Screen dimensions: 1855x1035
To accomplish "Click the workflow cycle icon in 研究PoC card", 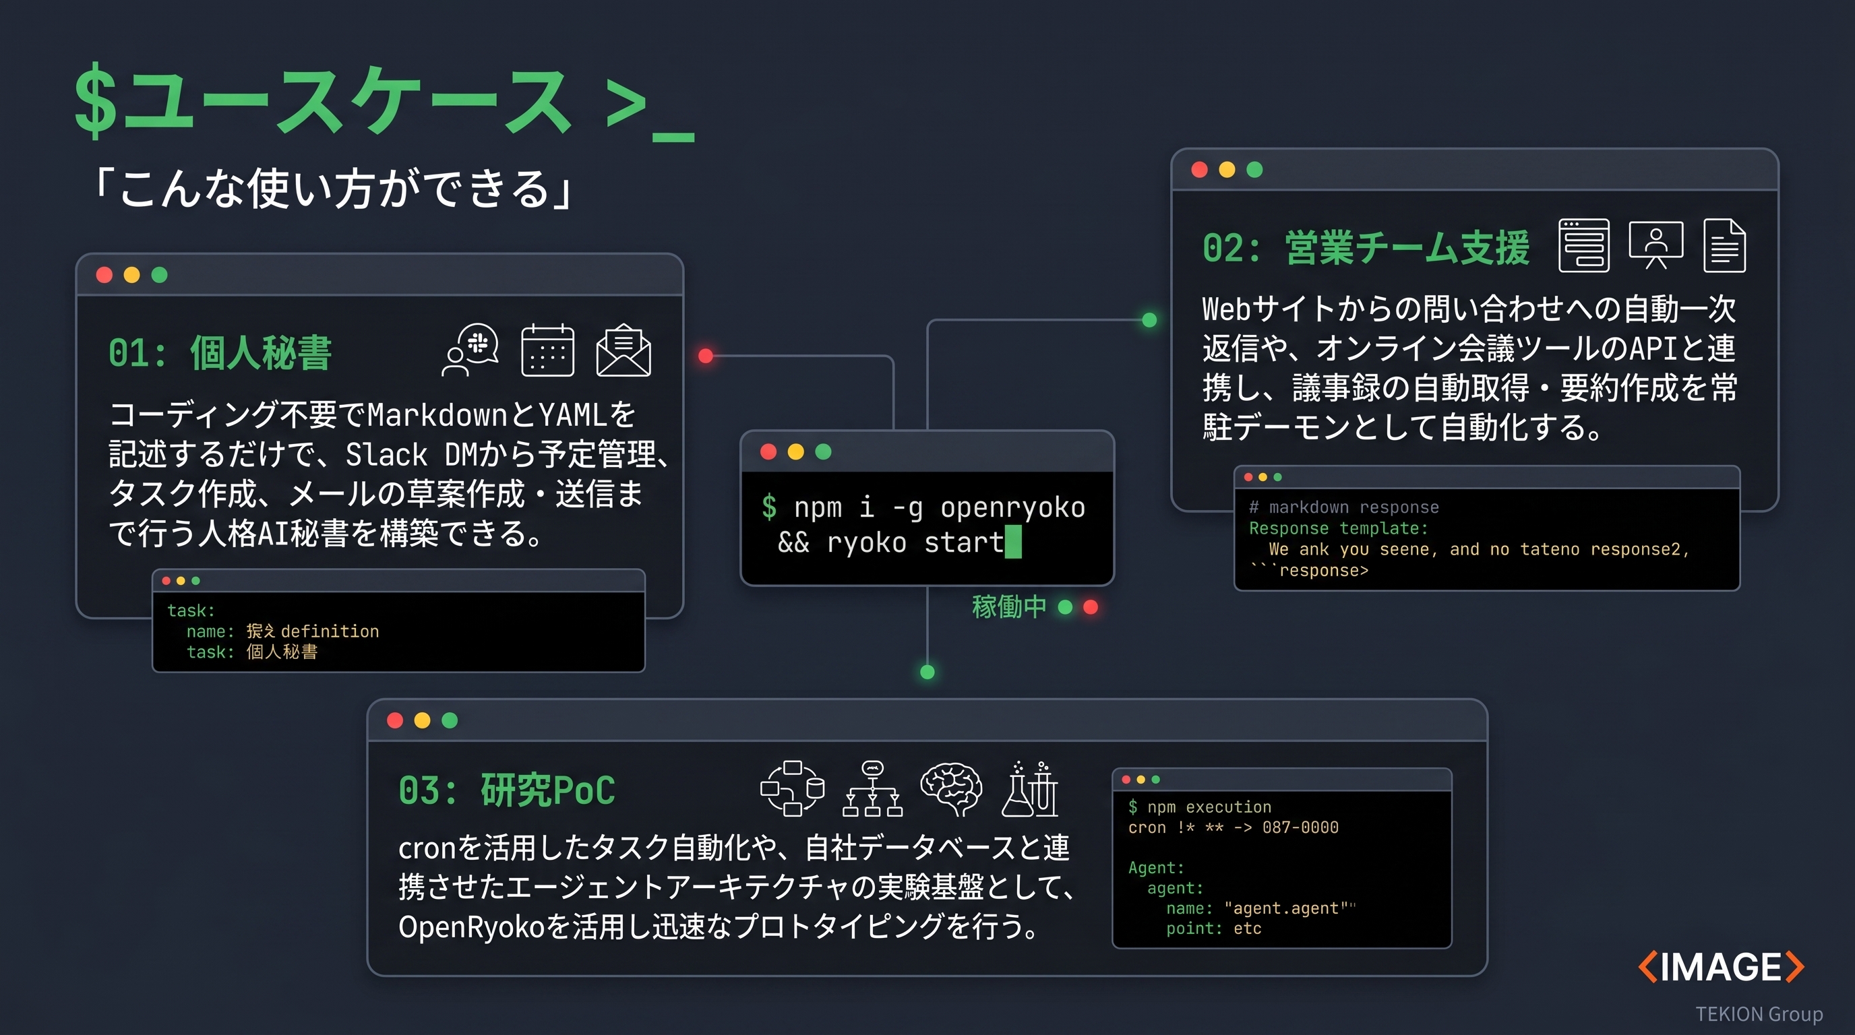I will pos(792,789).
